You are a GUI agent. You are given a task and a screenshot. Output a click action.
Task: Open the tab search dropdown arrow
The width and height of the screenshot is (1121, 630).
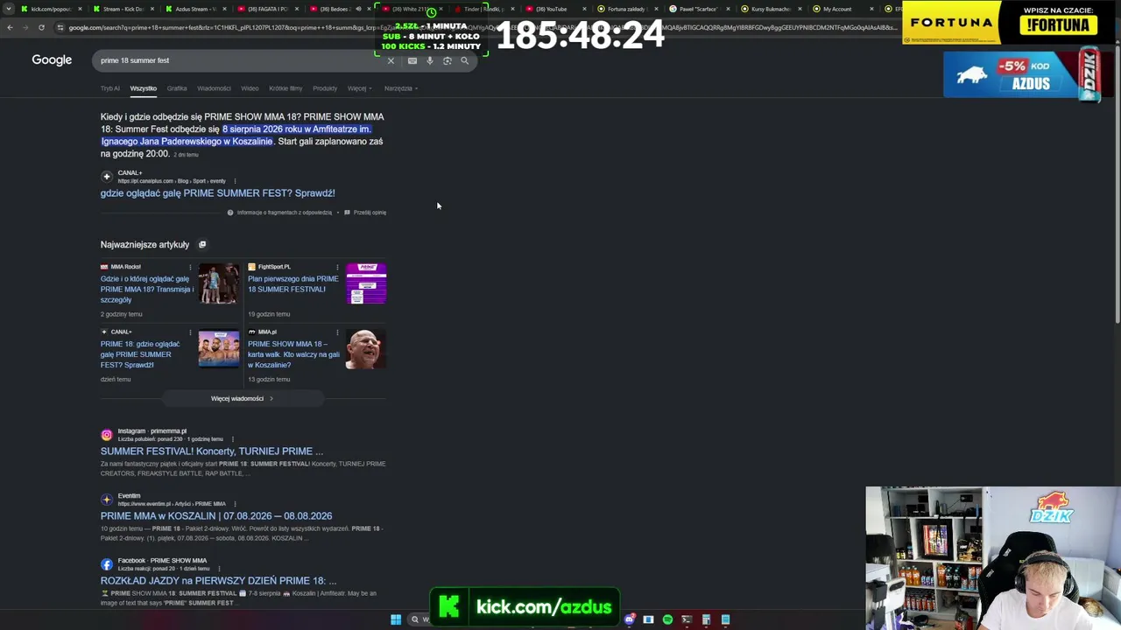(9, 9)
